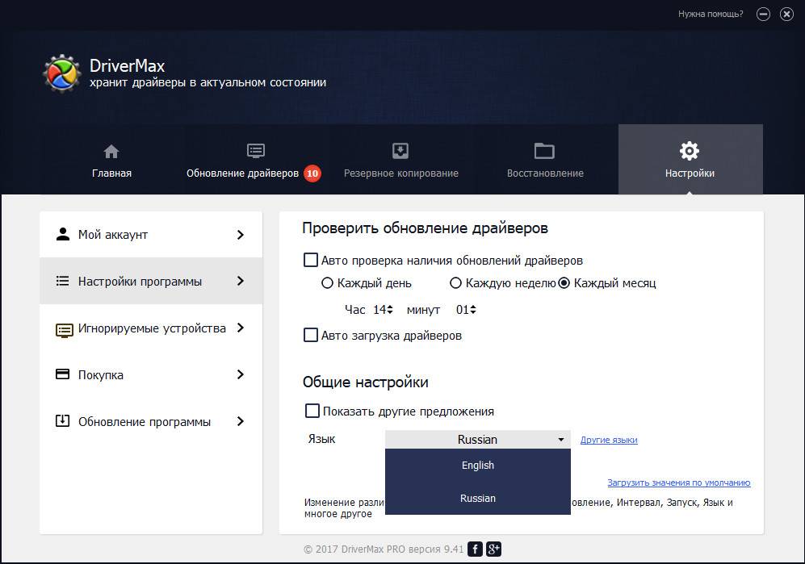Expand Игнорируемые устройства chevron
Image resolution: width=805 pixels, height=564 pixels.
[241, 328]
